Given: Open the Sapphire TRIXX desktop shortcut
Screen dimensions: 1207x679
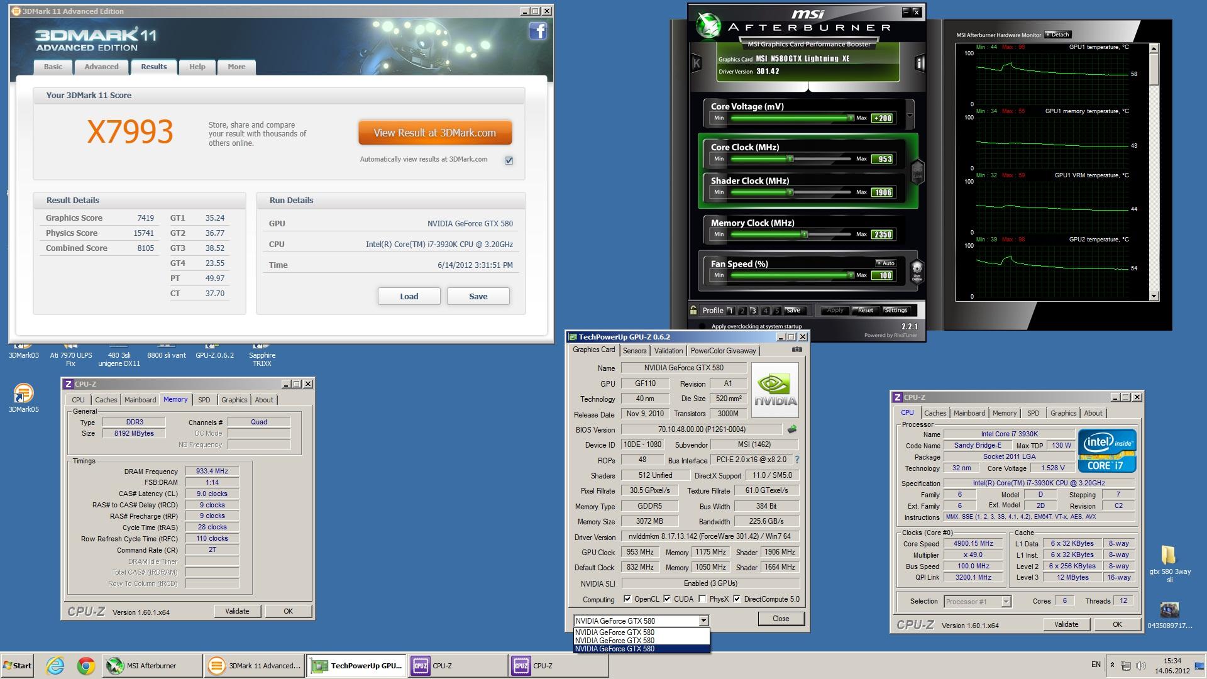Looking at the screenshot, I should click(x=262, y=355).
